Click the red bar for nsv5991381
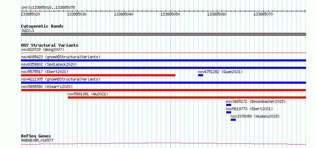Image resolution: width=316 pixels, height=148 pixels. (x=187, y=97)
